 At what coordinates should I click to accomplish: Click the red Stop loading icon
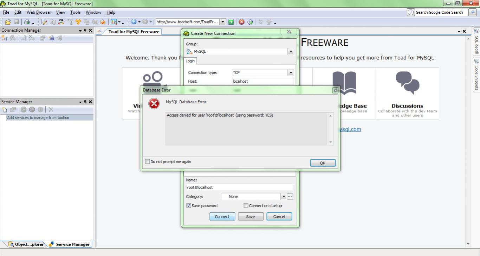coord(241,22)
